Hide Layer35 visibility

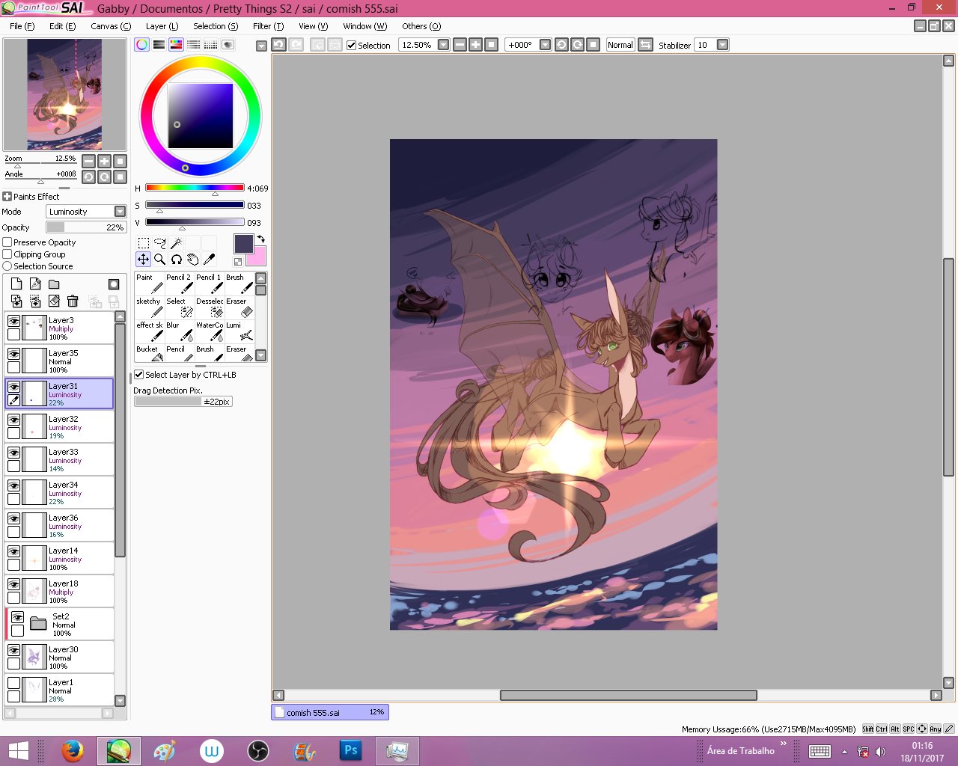(x=13, y=354)
